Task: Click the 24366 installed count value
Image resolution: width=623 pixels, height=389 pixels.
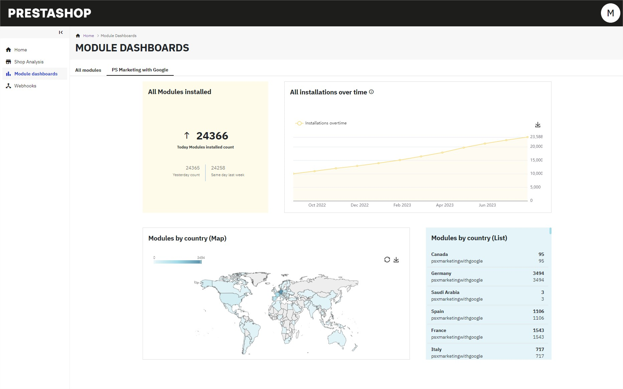Action: click(x=212, y=136)
